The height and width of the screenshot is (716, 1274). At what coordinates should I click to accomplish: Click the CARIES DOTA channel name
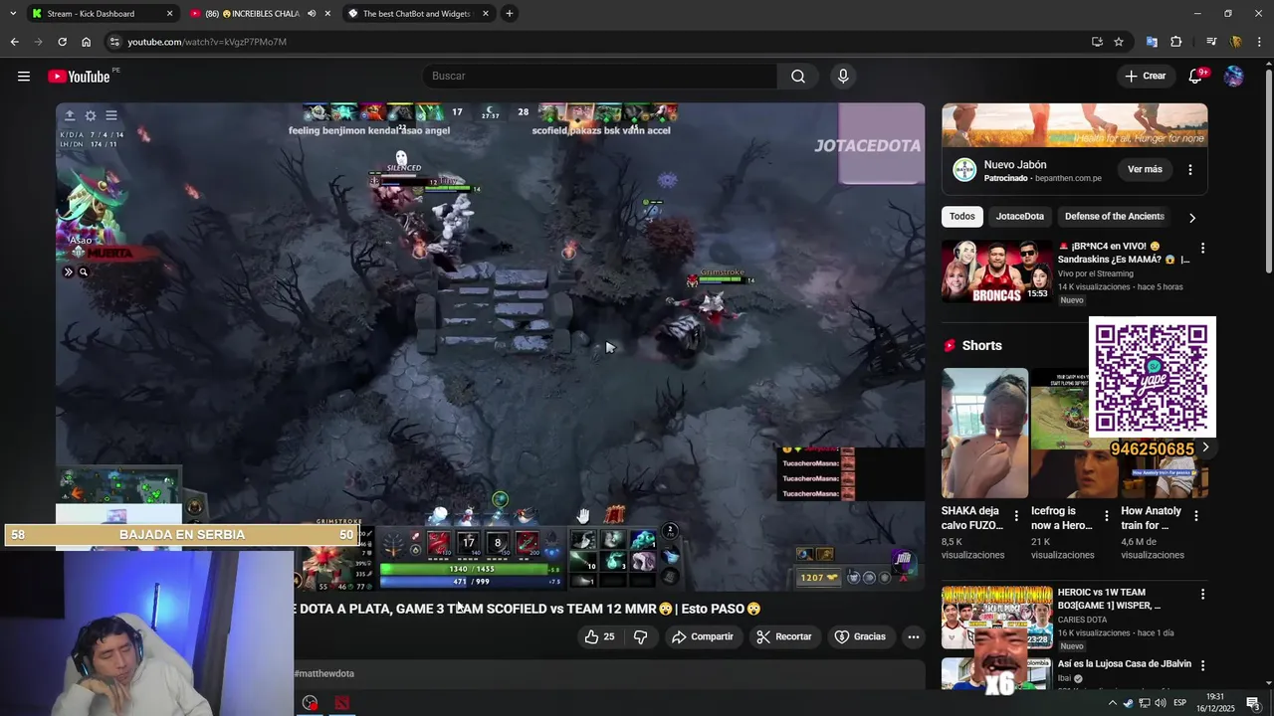coord(1082,620)
